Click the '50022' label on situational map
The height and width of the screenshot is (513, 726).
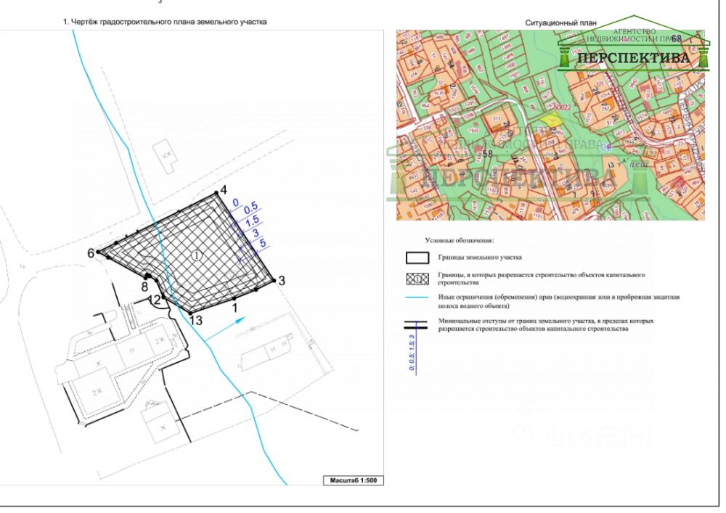tap(563, 107)
